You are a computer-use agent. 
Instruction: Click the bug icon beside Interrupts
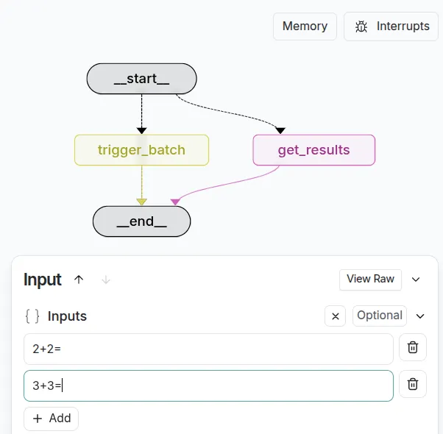pos(361,26)
